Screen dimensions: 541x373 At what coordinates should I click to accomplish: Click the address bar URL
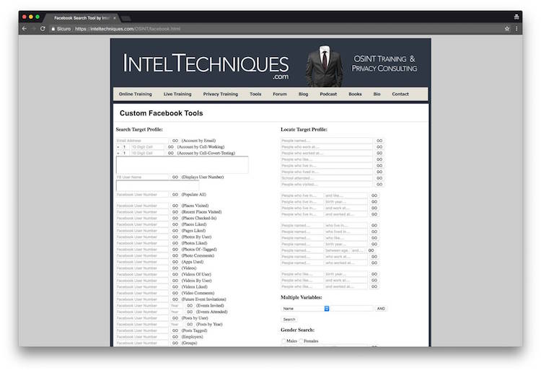coord(127,29)
